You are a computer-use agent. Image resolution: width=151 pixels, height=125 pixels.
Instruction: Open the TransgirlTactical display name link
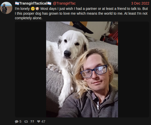coord(33,3)
